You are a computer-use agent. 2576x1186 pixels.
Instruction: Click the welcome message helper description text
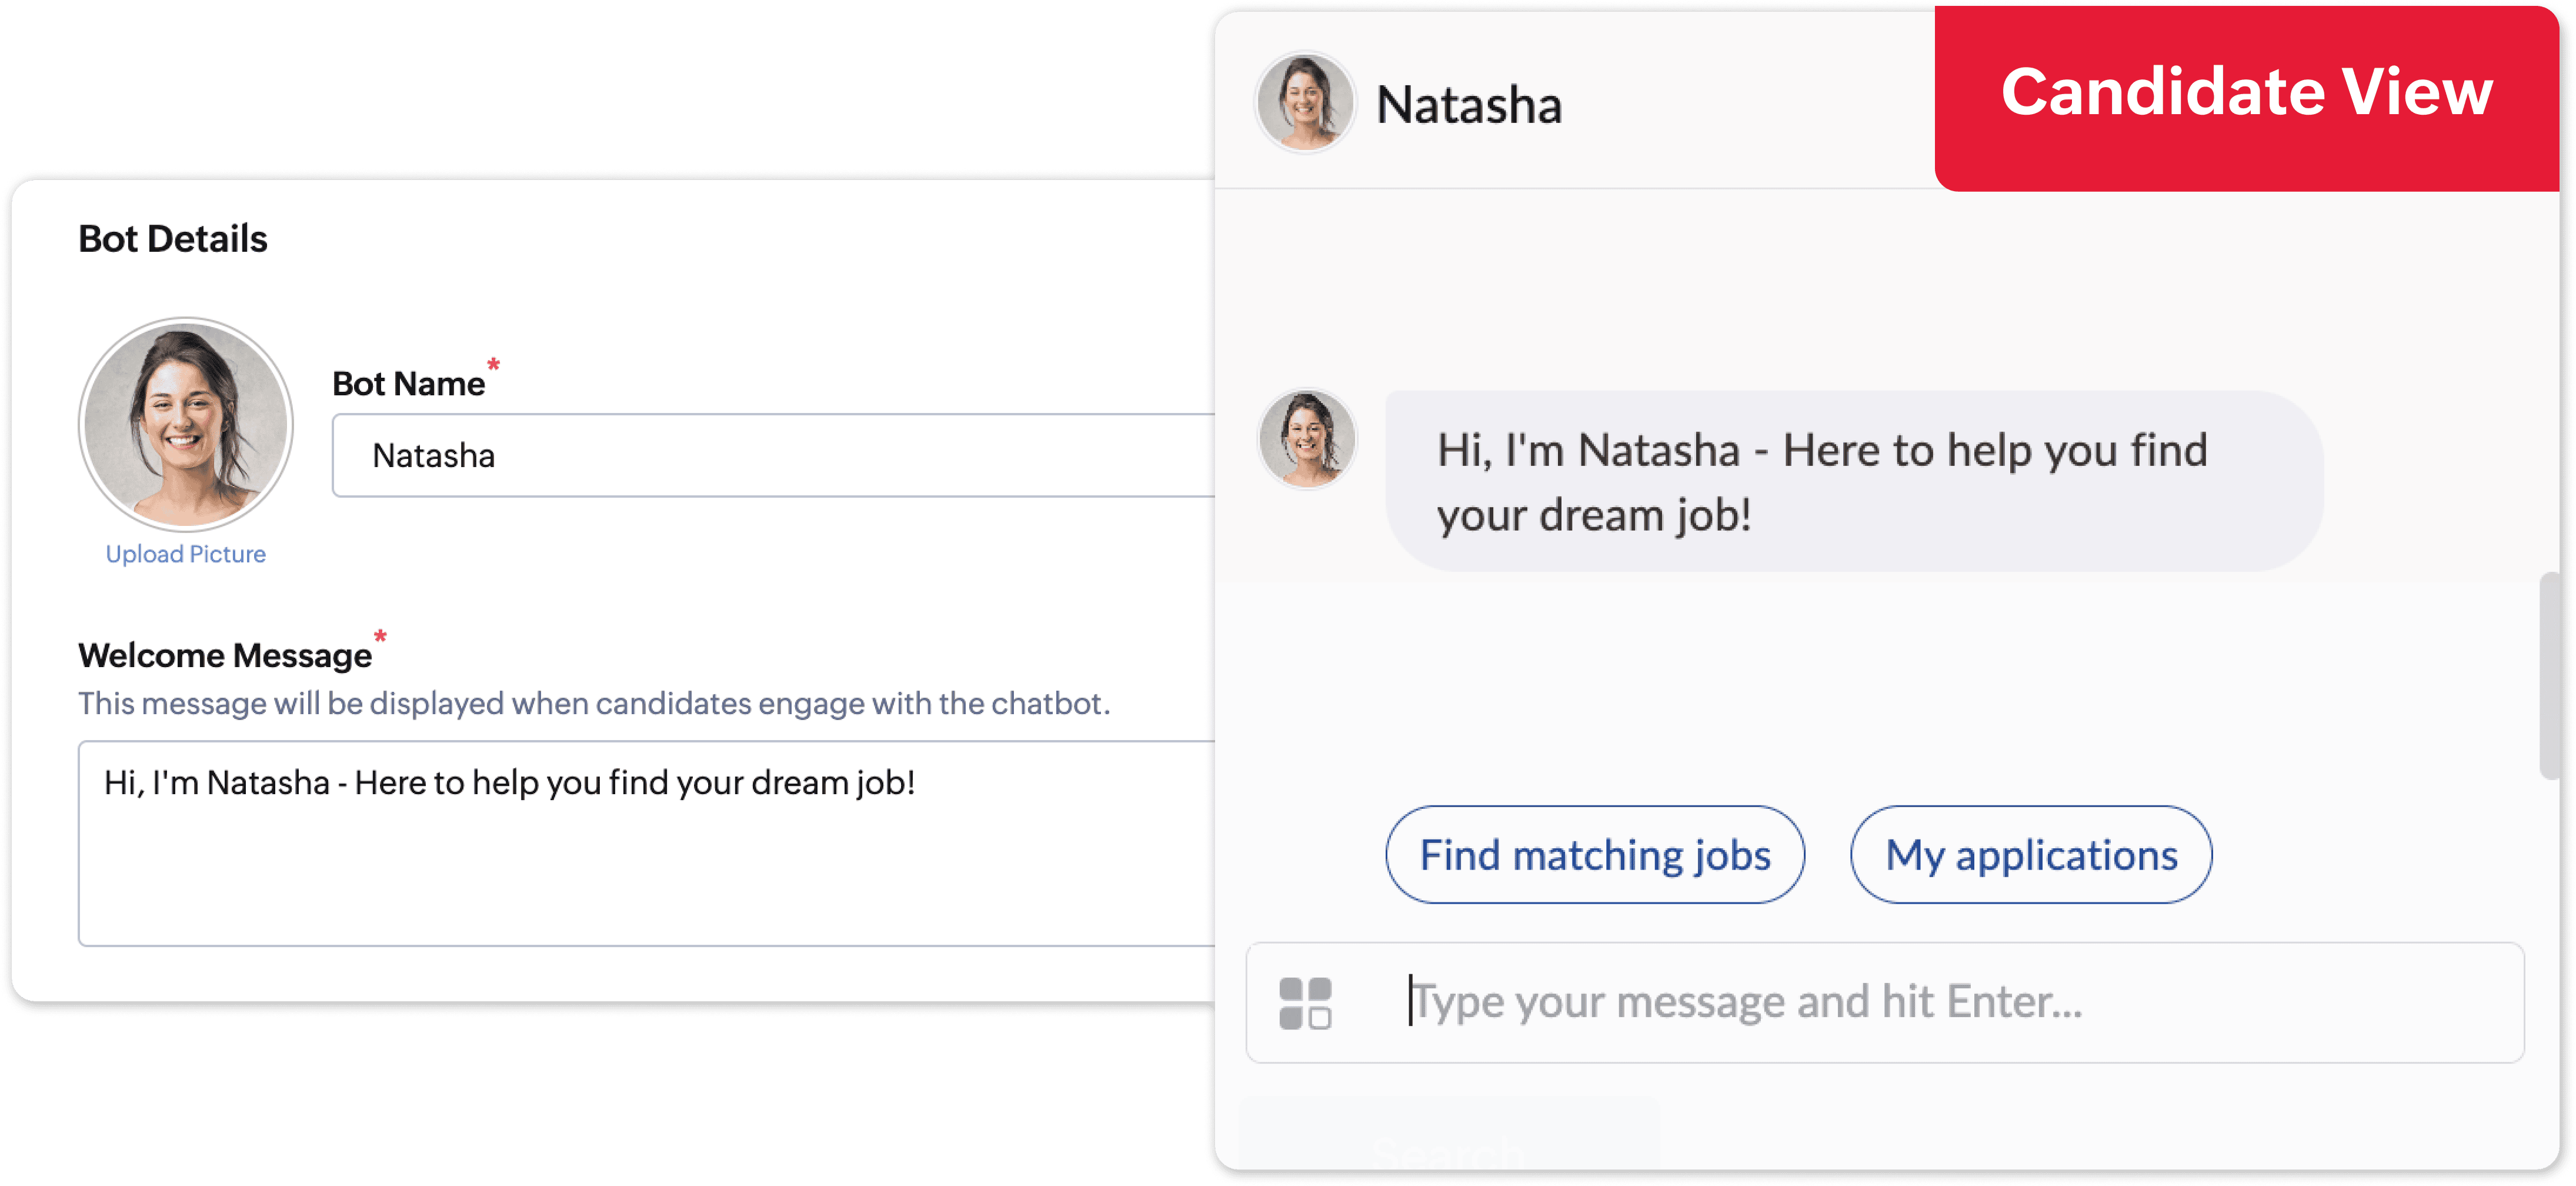tap(594, 704)
